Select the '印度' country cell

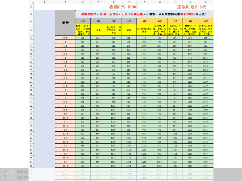(x=129, y=30)
